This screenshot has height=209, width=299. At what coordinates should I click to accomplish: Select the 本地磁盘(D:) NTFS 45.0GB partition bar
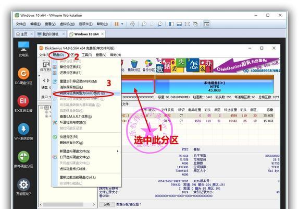(215, 84)
